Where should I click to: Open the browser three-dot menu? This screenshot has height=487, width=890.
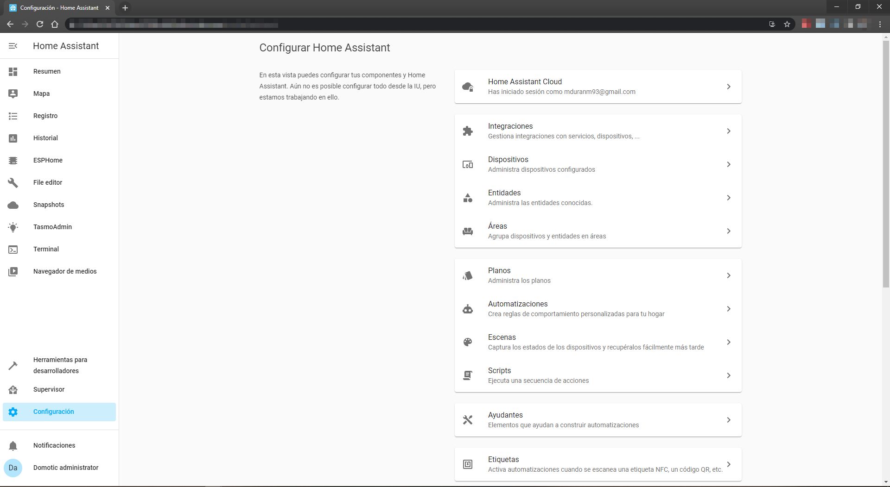point(880,25)
